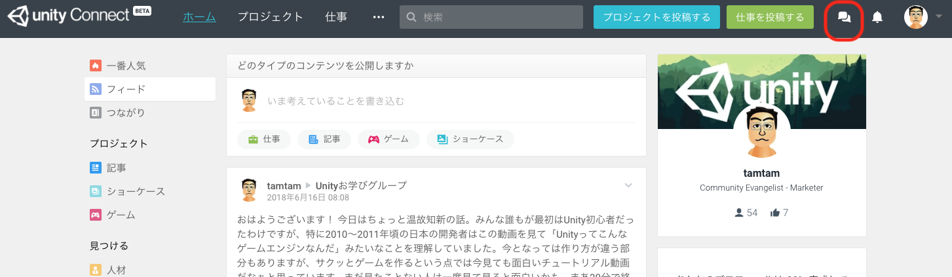Click the いま考えていることを書き込む text box
Viewport: 952px width, 277px height.
click(x=451, y=101)
